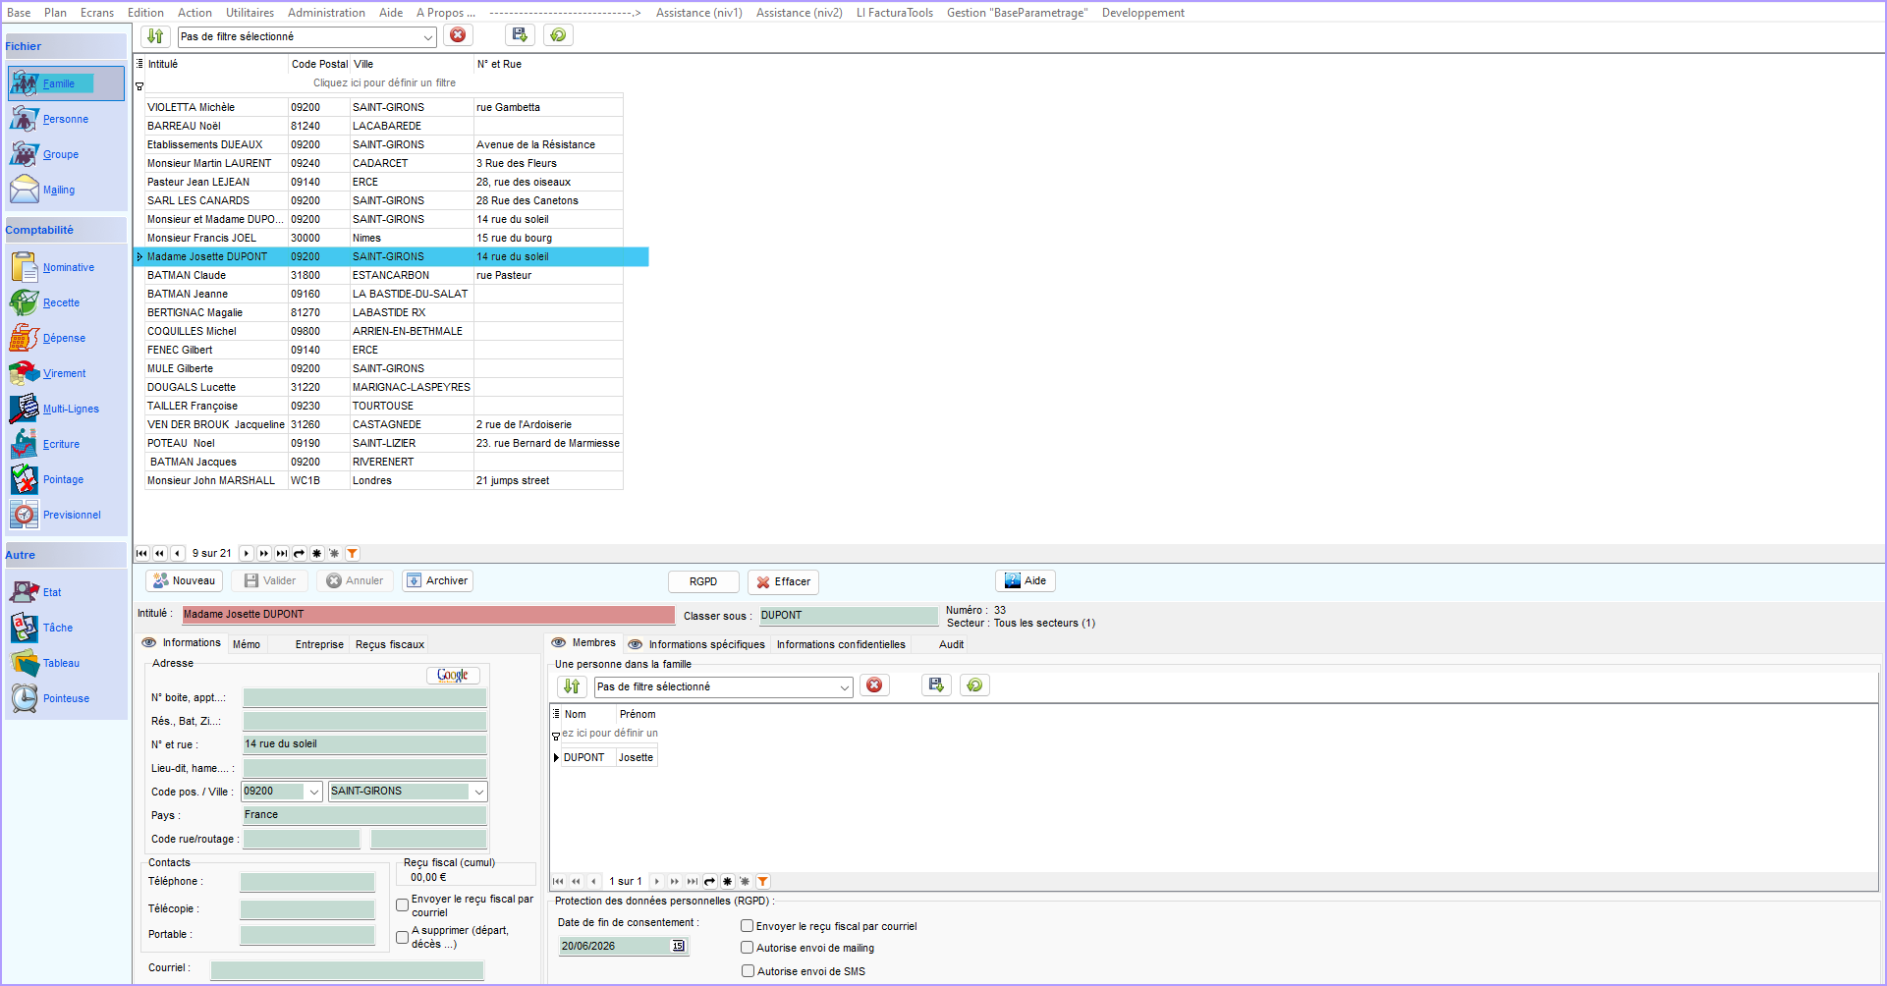Enable 'Autorise envoi de SMS' checkbox
1887x986 pixels.
(x=748, y=971)
